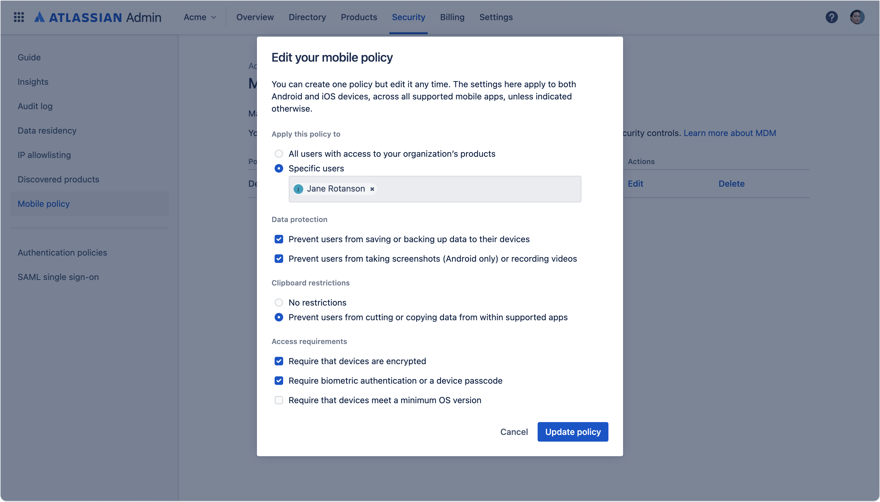Click Jane Rotanson's avatar chip

[x=298, y=189]
